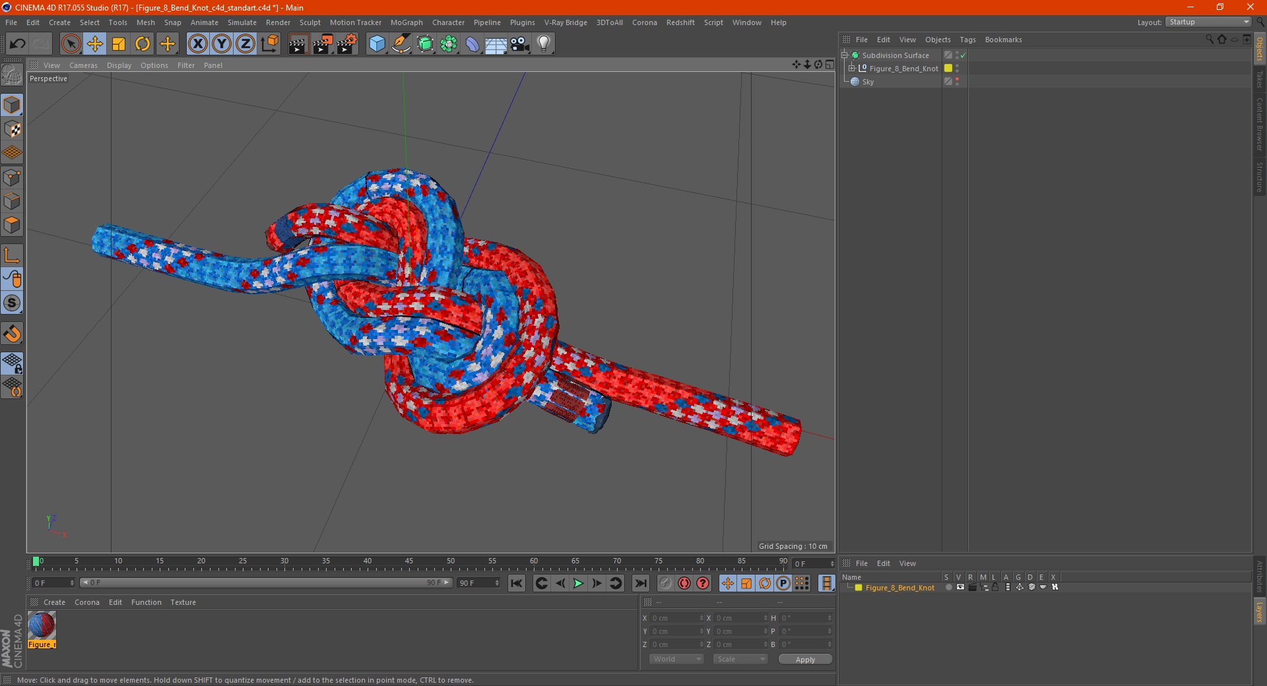Open the Scale mode dropdown
This screenshot has width=1267, height=686.
740,659
